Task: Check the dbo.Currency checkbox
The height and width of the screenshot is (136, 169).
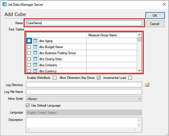Action: pyautogui.click(x=29, y=71)
